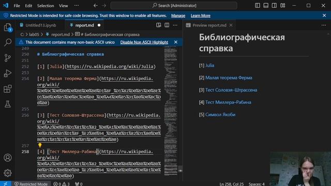Click Disable Non ASCII Highlight link
331x186 pixels.
[144, 42]
